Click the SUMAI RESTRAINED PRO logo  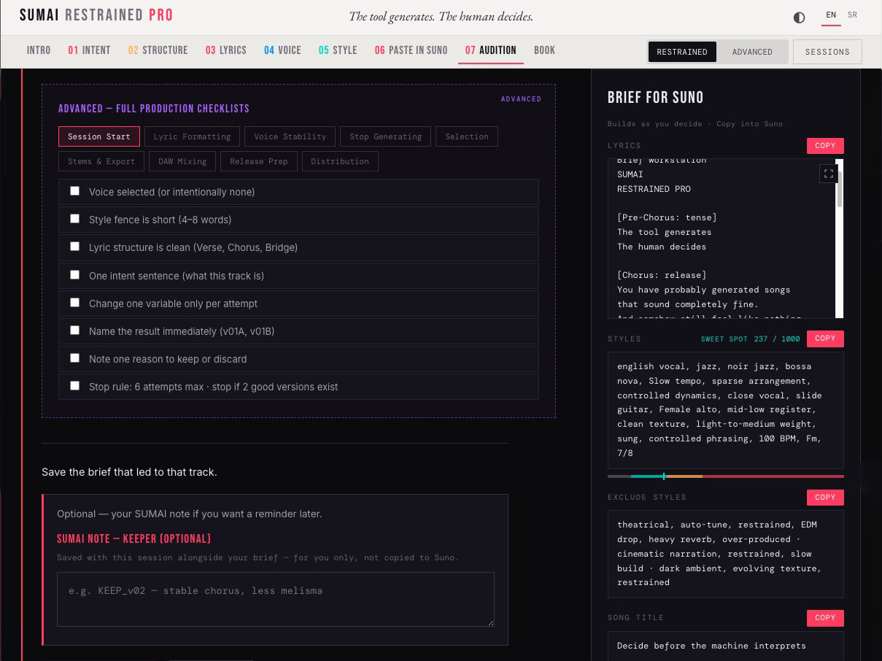click(x=96, y=15)
